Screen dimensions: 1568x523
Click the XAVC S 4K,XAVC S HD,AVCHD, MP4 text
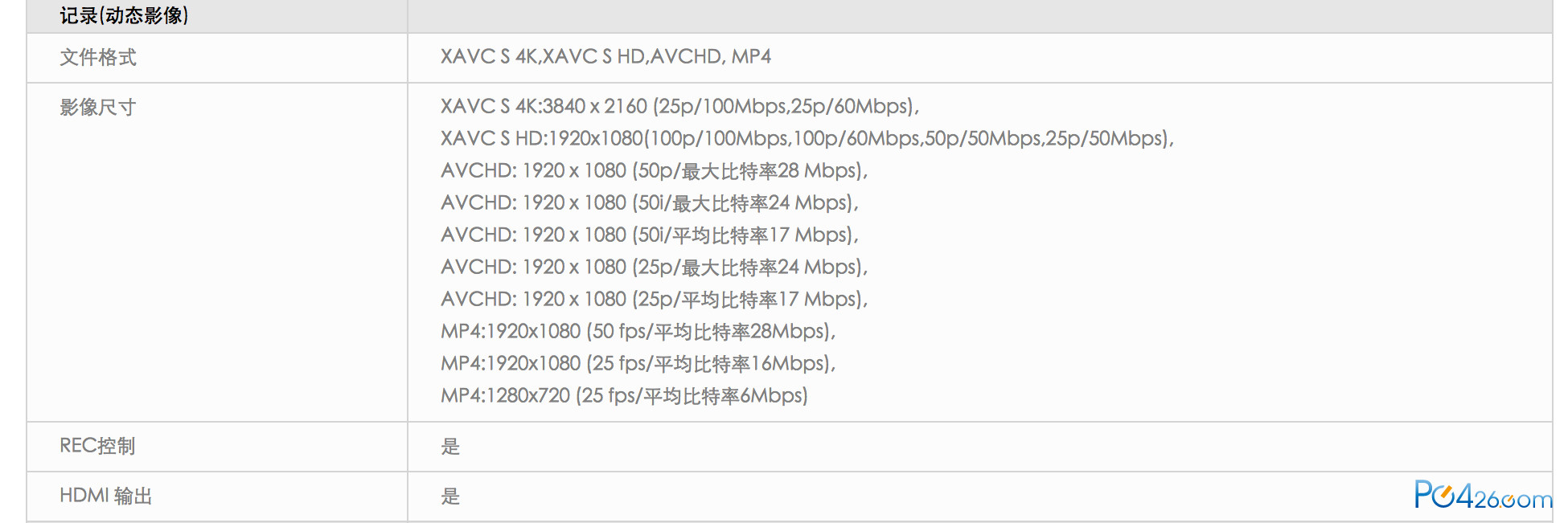pyautogui.click(x=605, y=56)
